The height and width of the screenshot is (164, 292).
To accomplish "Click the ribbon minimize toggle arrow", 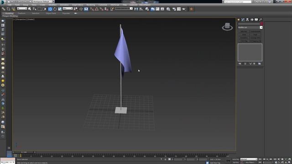I will pyautogui.click(x=75, y=13).
